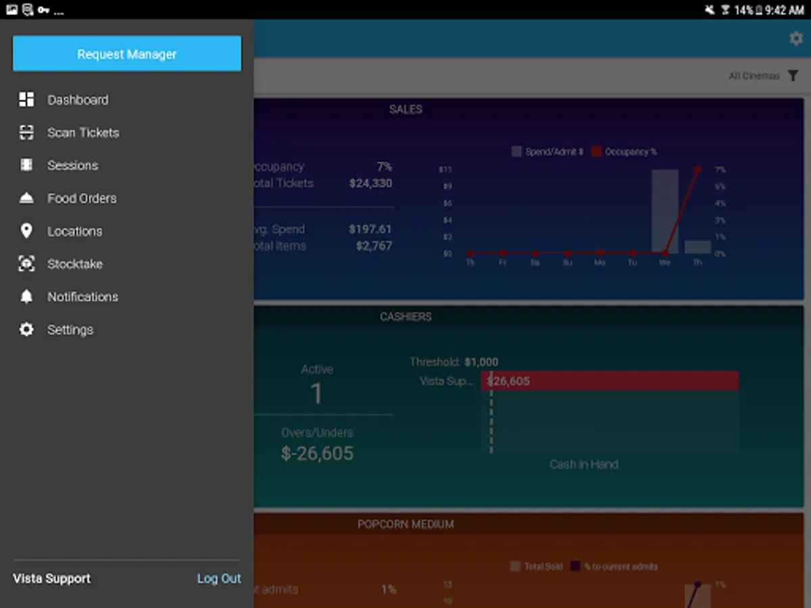
Task: Open the Notifications bell icon
Action: (x=26, y=297)
